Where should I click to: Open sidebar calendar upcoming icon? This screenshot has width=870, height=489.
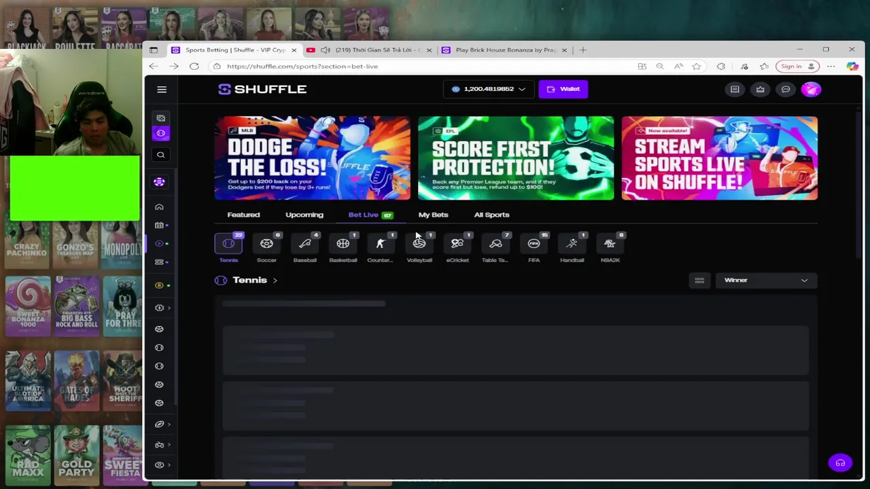pos(159,225)
